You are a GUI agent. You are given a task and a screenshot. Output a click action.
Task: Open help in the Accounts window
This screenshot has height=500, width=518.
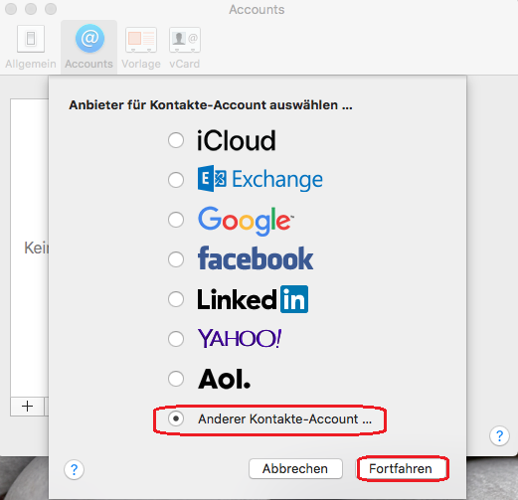499,435
